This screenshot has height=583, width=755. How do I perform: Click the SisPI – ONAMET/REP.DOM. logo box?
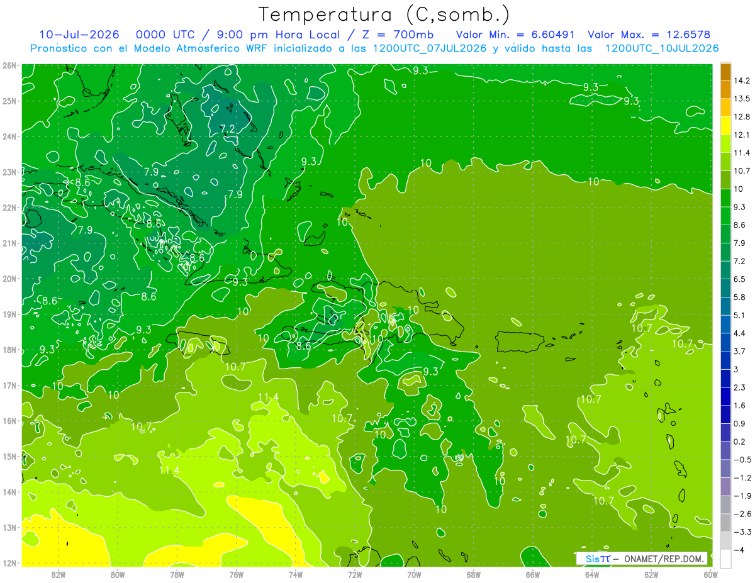(642, 558)
